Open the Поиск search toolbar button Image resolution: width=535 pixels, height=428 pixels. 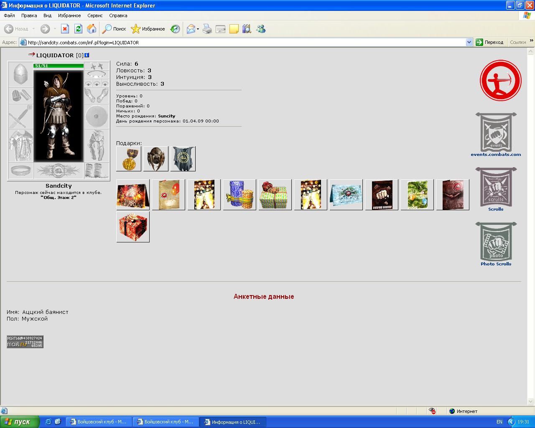click(x=115, y=29)
